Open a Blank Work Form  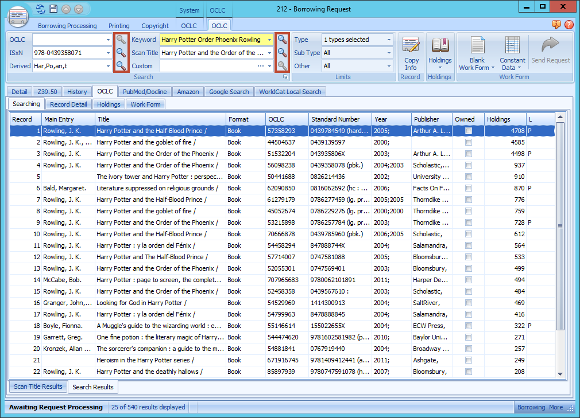point(477,50)
